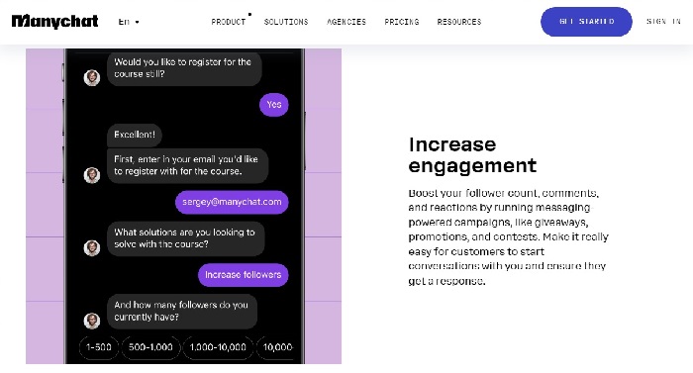Click the Manychat logo
This screenshot has height=373, width=693.
coord(54,21)
